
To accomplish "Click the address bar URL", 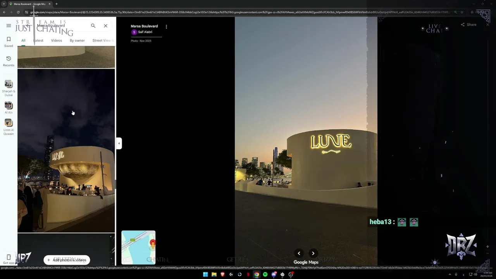I will tap(239, 12).
